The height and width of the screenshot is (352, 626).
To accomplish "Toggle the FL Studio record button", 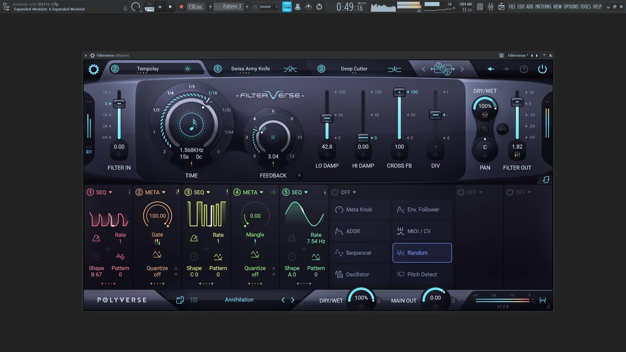I will (x=181, y=7).
